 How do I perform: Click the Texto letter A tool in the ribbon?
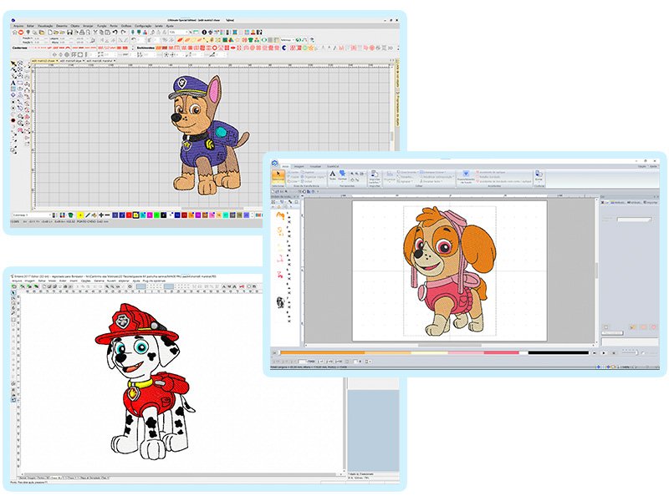point(332,175)
